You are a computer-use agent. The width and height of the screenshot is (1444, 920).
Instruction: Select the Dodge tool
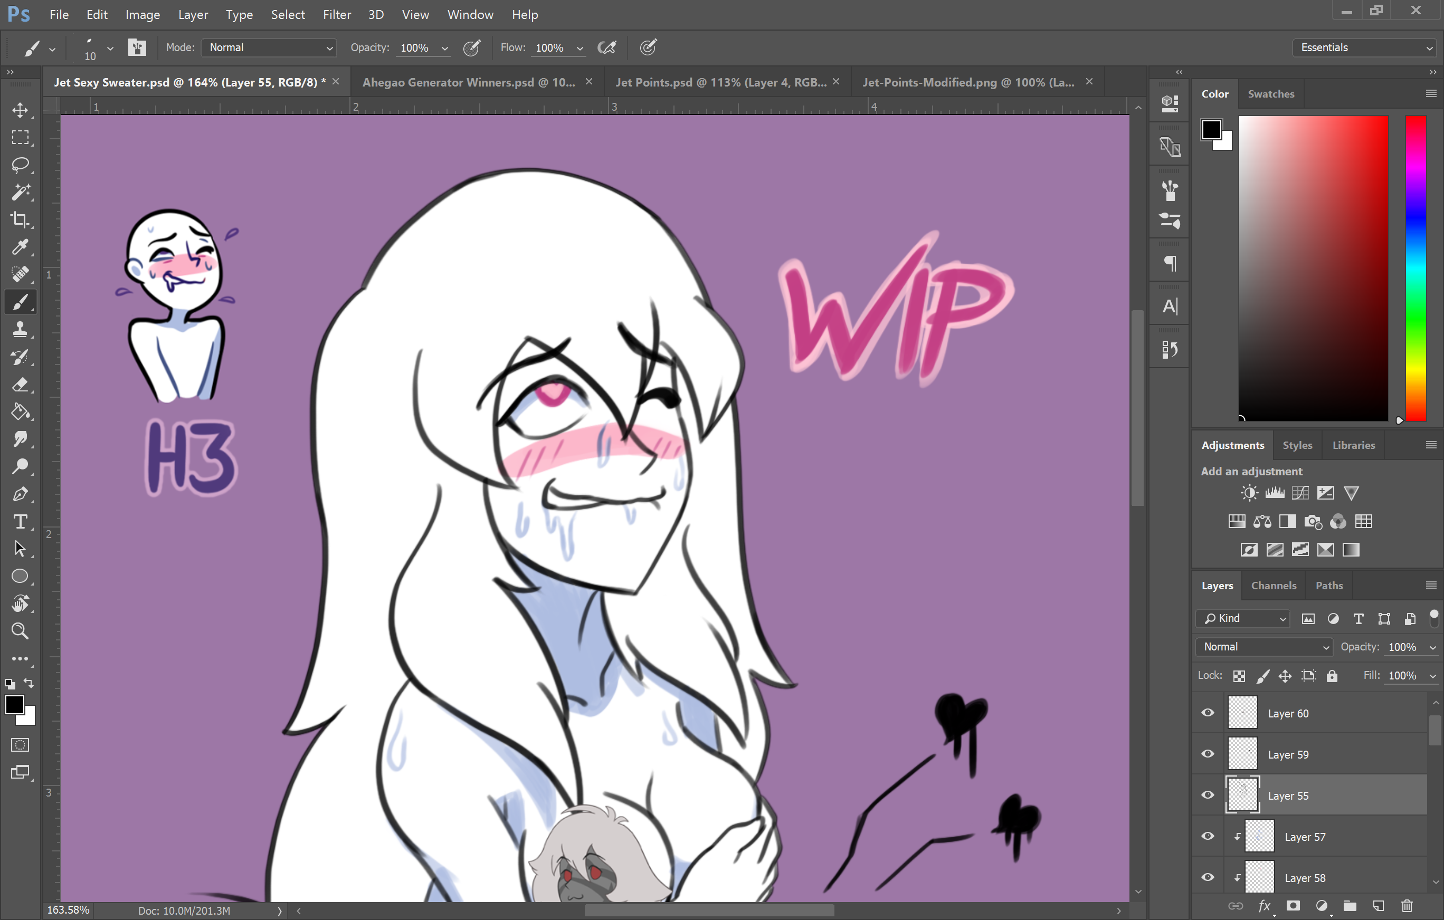point(21,466)
